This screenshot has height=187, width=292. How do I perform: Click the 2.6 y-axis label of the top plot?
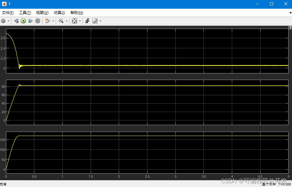tap(3, 38)
